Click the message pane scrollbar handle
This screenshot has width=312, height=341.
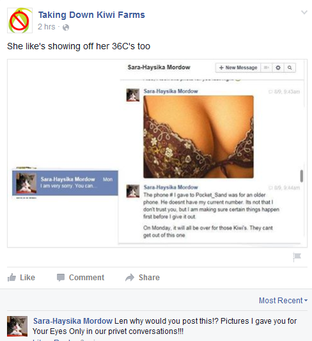pyautogui.click(x=302, y=176)
